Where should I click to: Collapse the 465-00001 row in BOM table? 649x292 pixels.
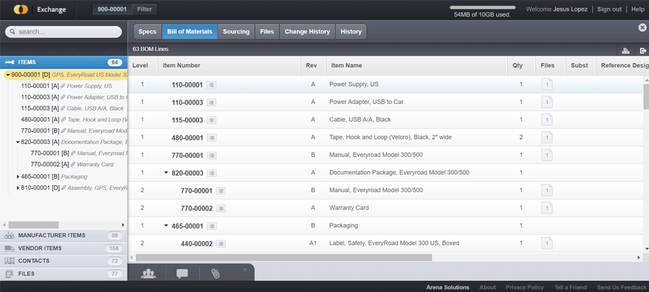pyautogui.click(x=166, y=225)
